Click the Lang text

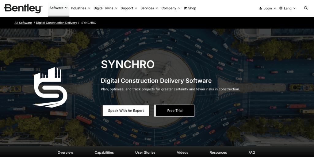pos(288,8)
